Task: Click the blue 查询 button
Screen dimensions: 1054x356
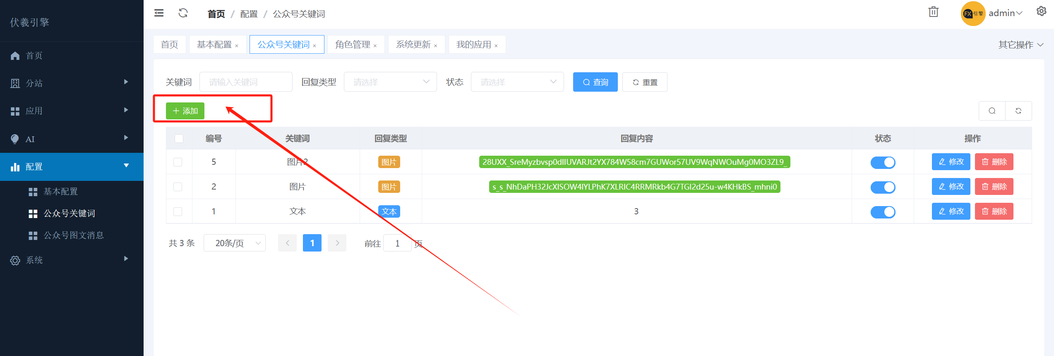Action: [595, 82]
